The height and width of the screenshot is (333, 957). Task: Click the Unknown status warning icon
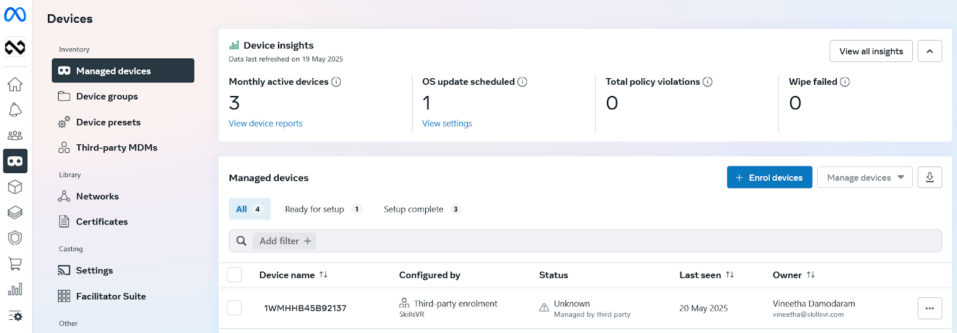544,308
